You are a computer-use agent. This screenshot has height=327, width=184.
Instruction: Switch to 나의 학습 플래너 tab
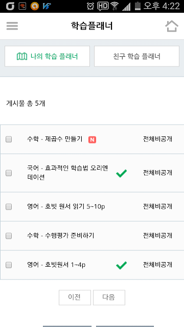[x=48, y=56]
